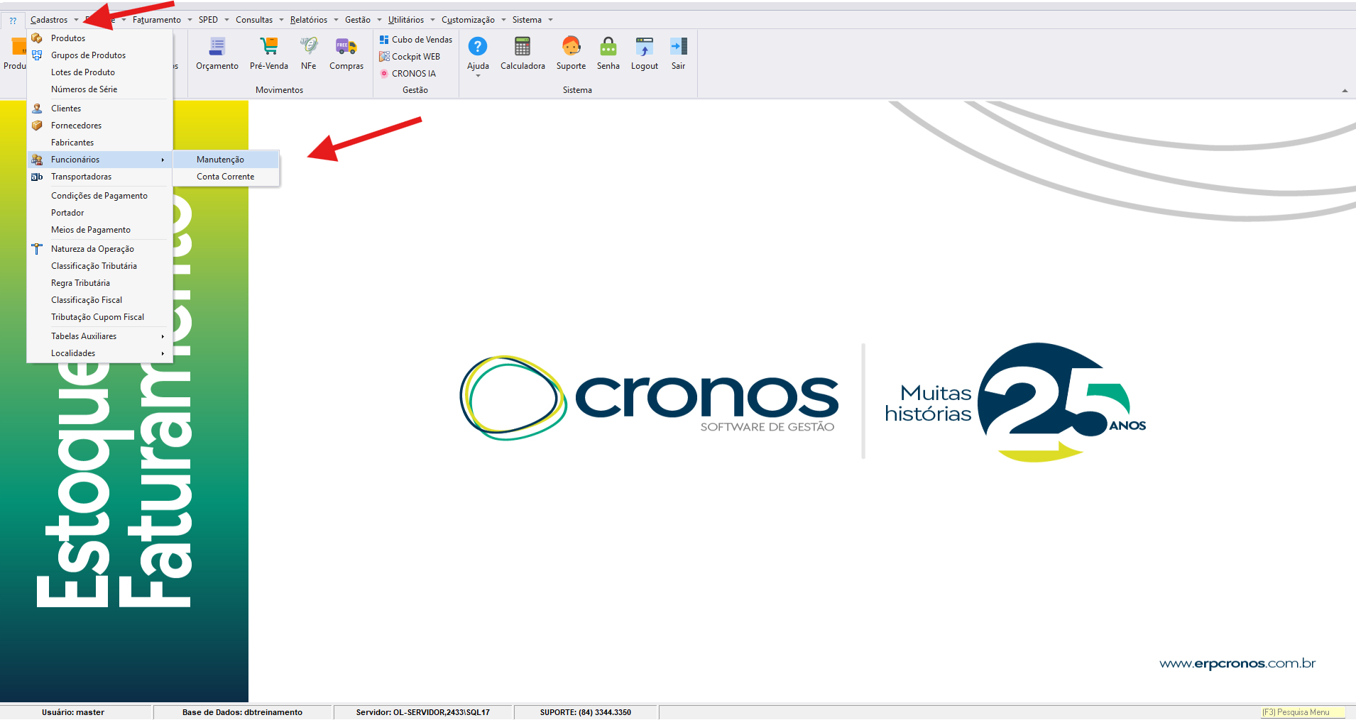
Task: Open Cubo de Vendas
Action: coord(422,40)
